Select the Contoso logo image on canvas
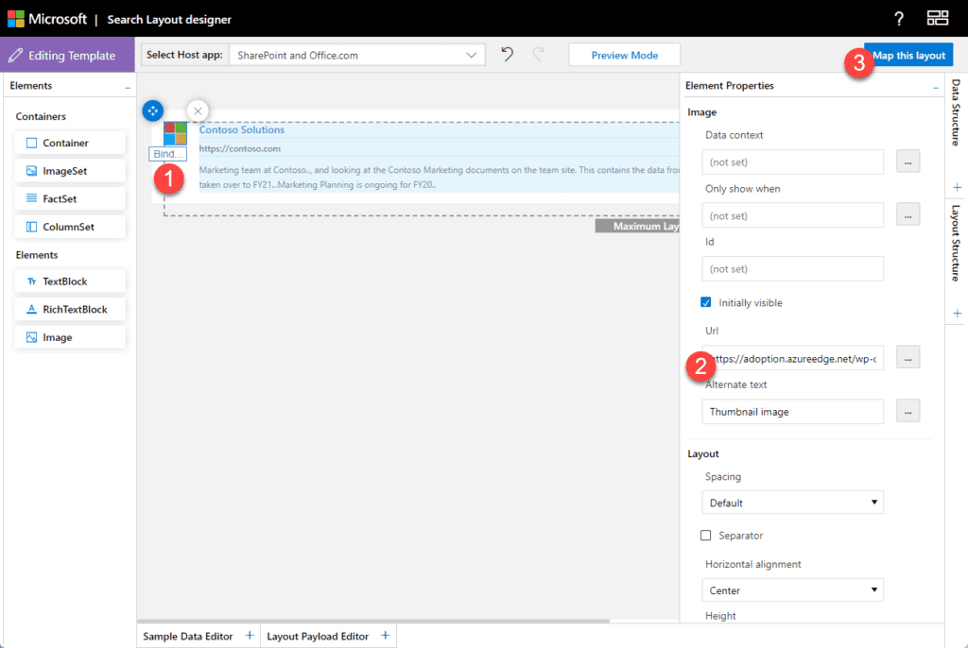The height and width of the screenshot is (648, 968). pos(175,133)
